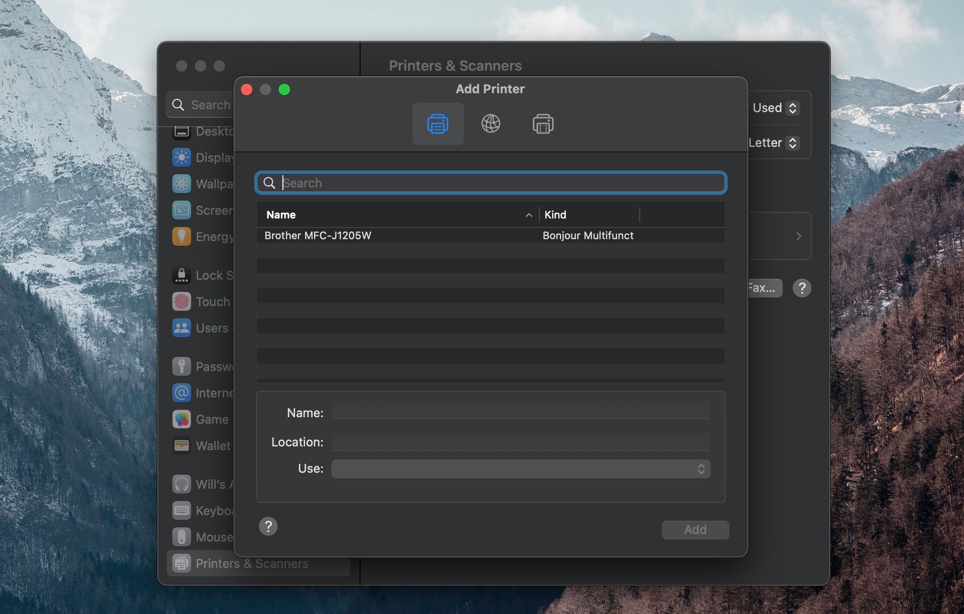Click the Add Printer help question mark
Image resolution: width=964 pixels, height=614 pixels.
point(268,526)
